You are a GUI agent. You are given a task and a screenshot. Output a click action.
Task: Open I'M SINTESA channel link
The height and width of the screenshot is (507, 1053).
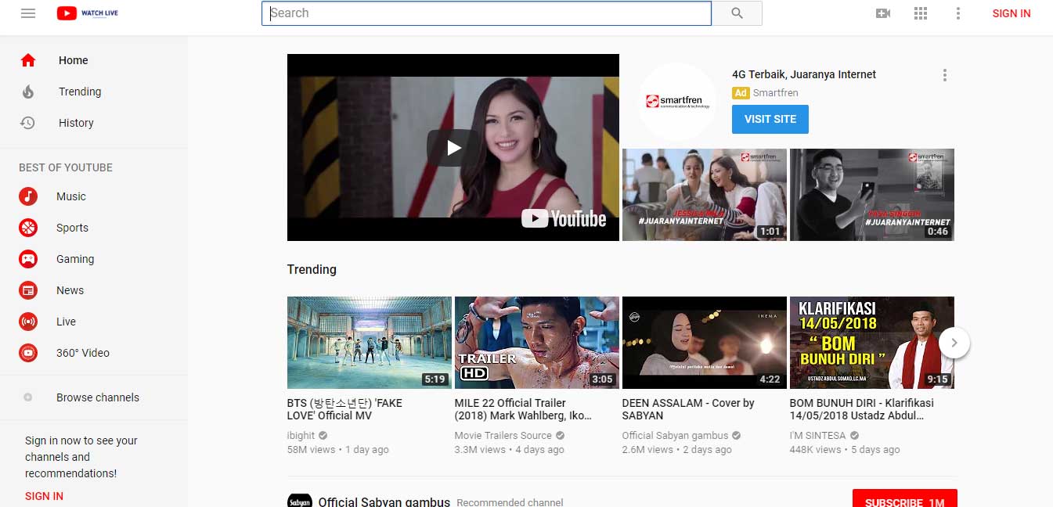tap(817, 435)
